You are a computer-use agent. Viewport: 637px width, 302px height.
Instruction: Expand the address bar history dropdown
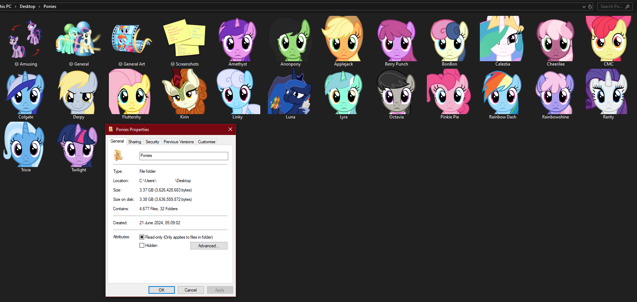pos(584,6)
